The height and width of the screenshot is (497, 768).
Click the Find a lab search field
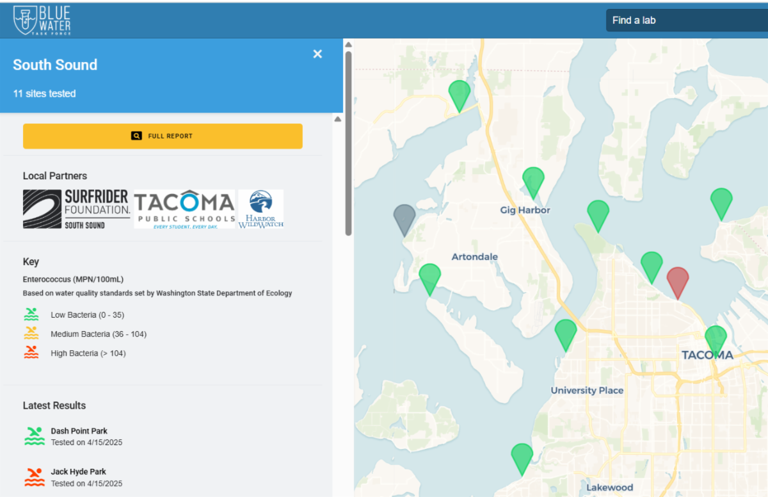(685, 20)
